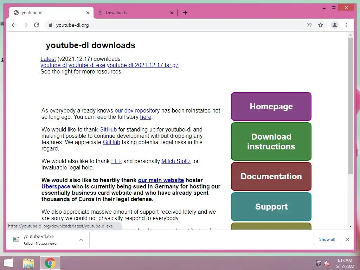Image resolution: width=360 pixels, height=270 pixels.
Task: Minimize the Chrome window
Action: click(x=324, y=8)
